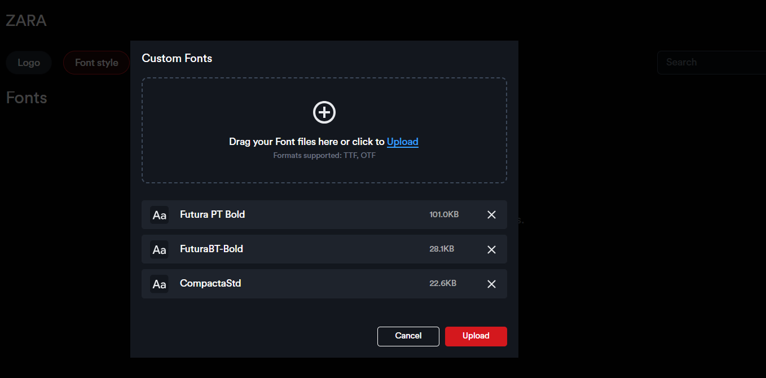Image resolution: width=766 pixels, height=378 pixels.
Task: Click the FuturaBT-Bold font name
Action: coord(211,249)
